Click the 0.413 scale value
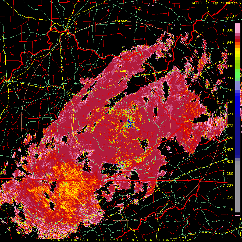This screenshot has width=242, height=242. (x=228, y=162)
